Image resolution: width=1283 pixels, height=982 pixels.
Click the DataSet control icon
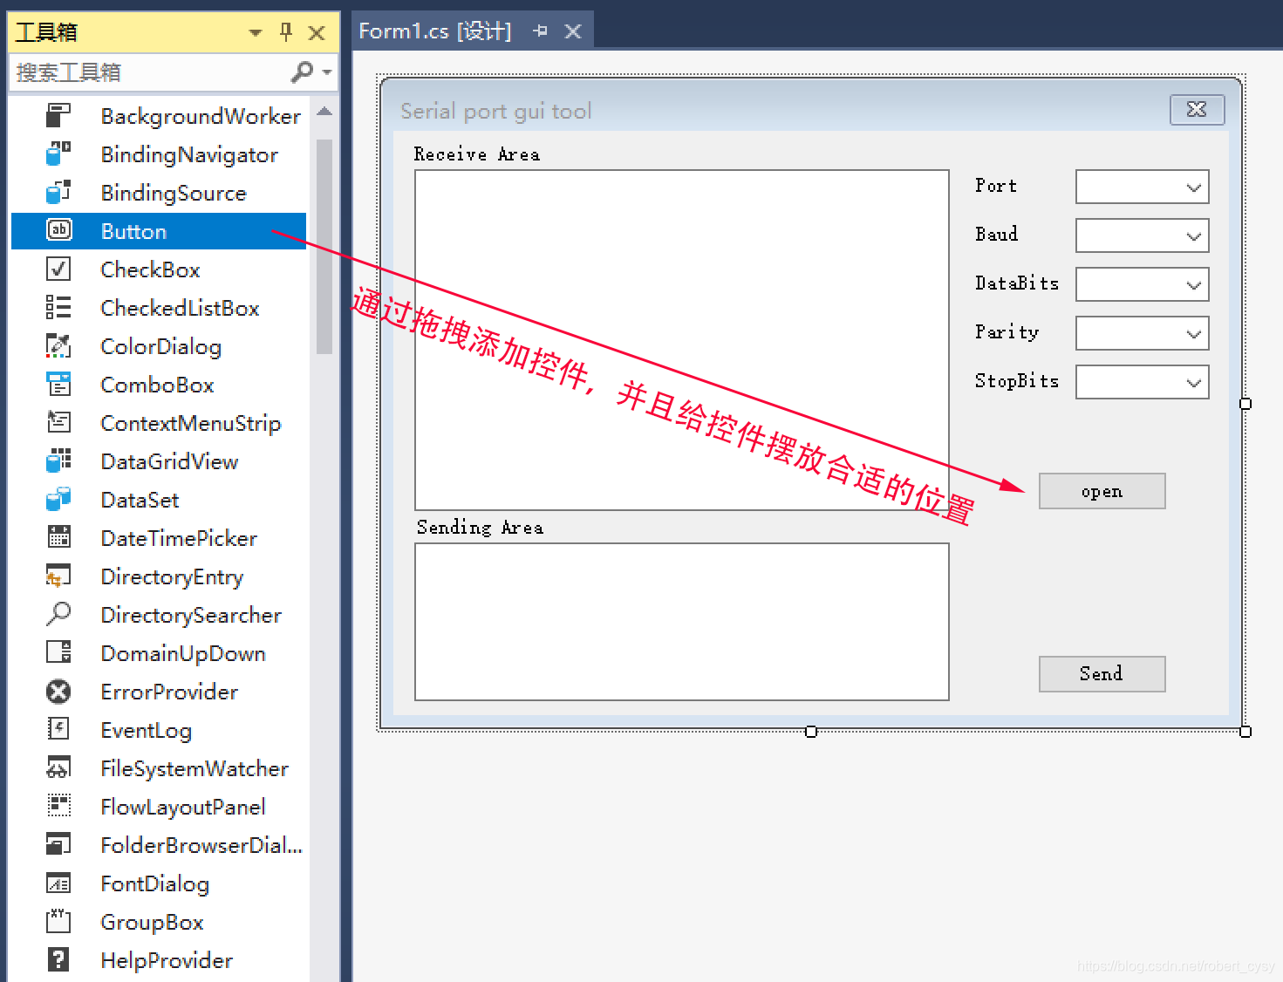click(58, 499)
